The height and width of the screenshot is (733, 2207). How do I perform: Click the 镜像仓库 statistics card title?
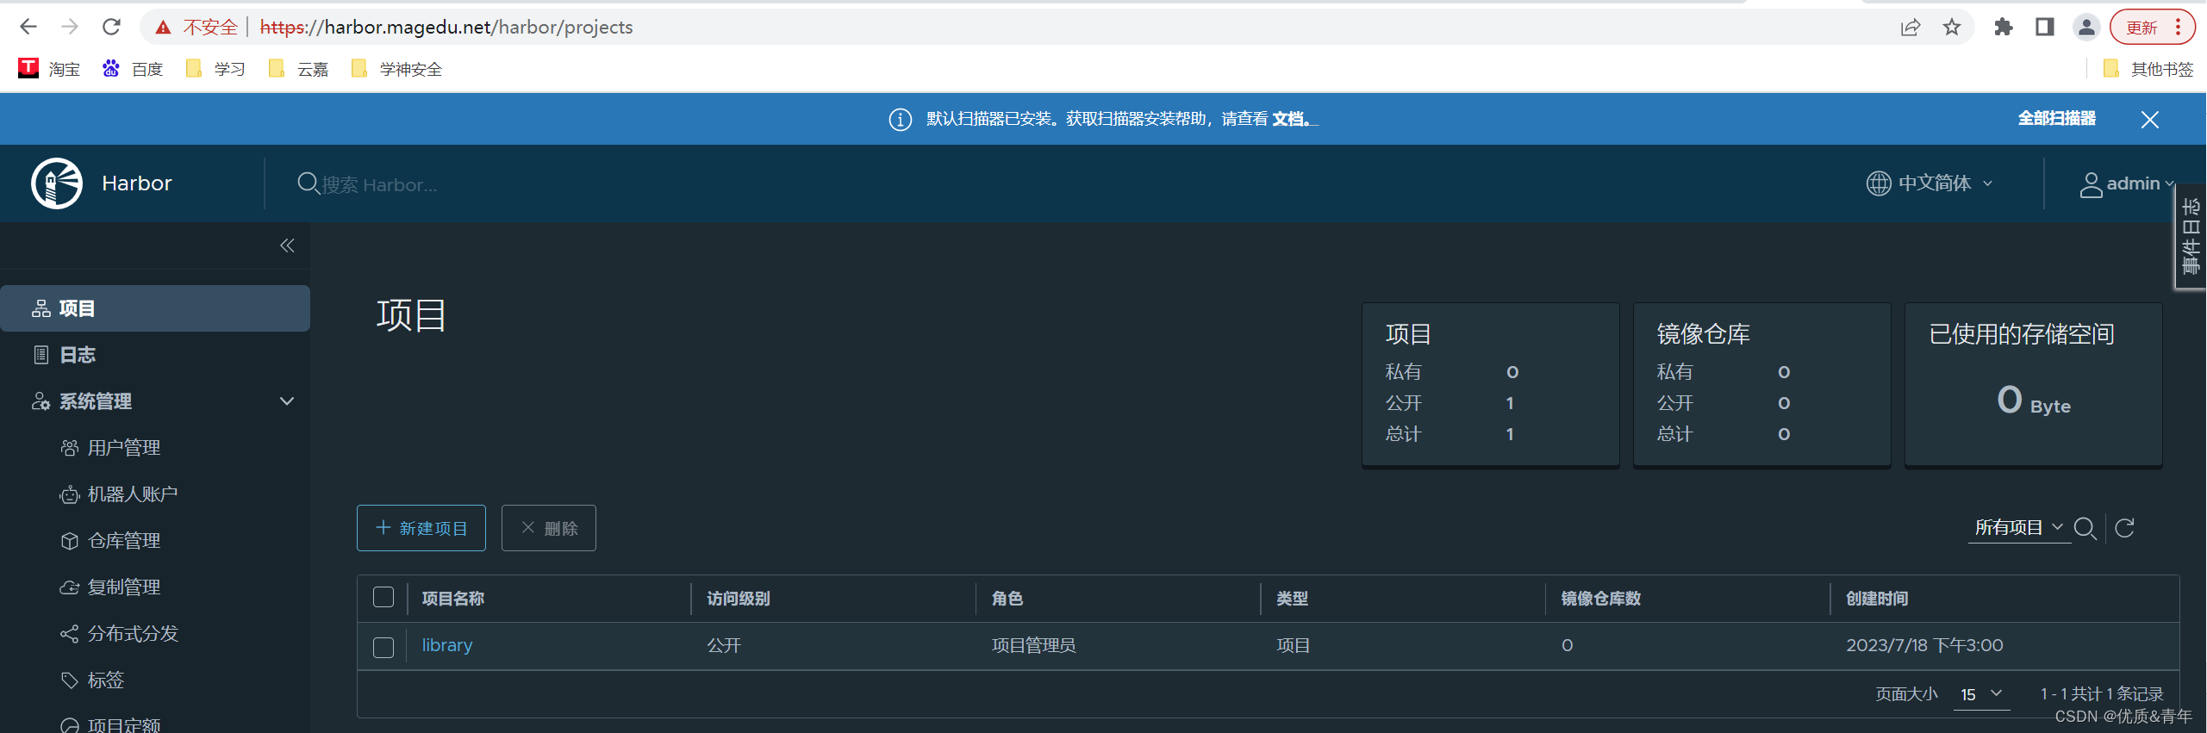tap(1704, 334)
